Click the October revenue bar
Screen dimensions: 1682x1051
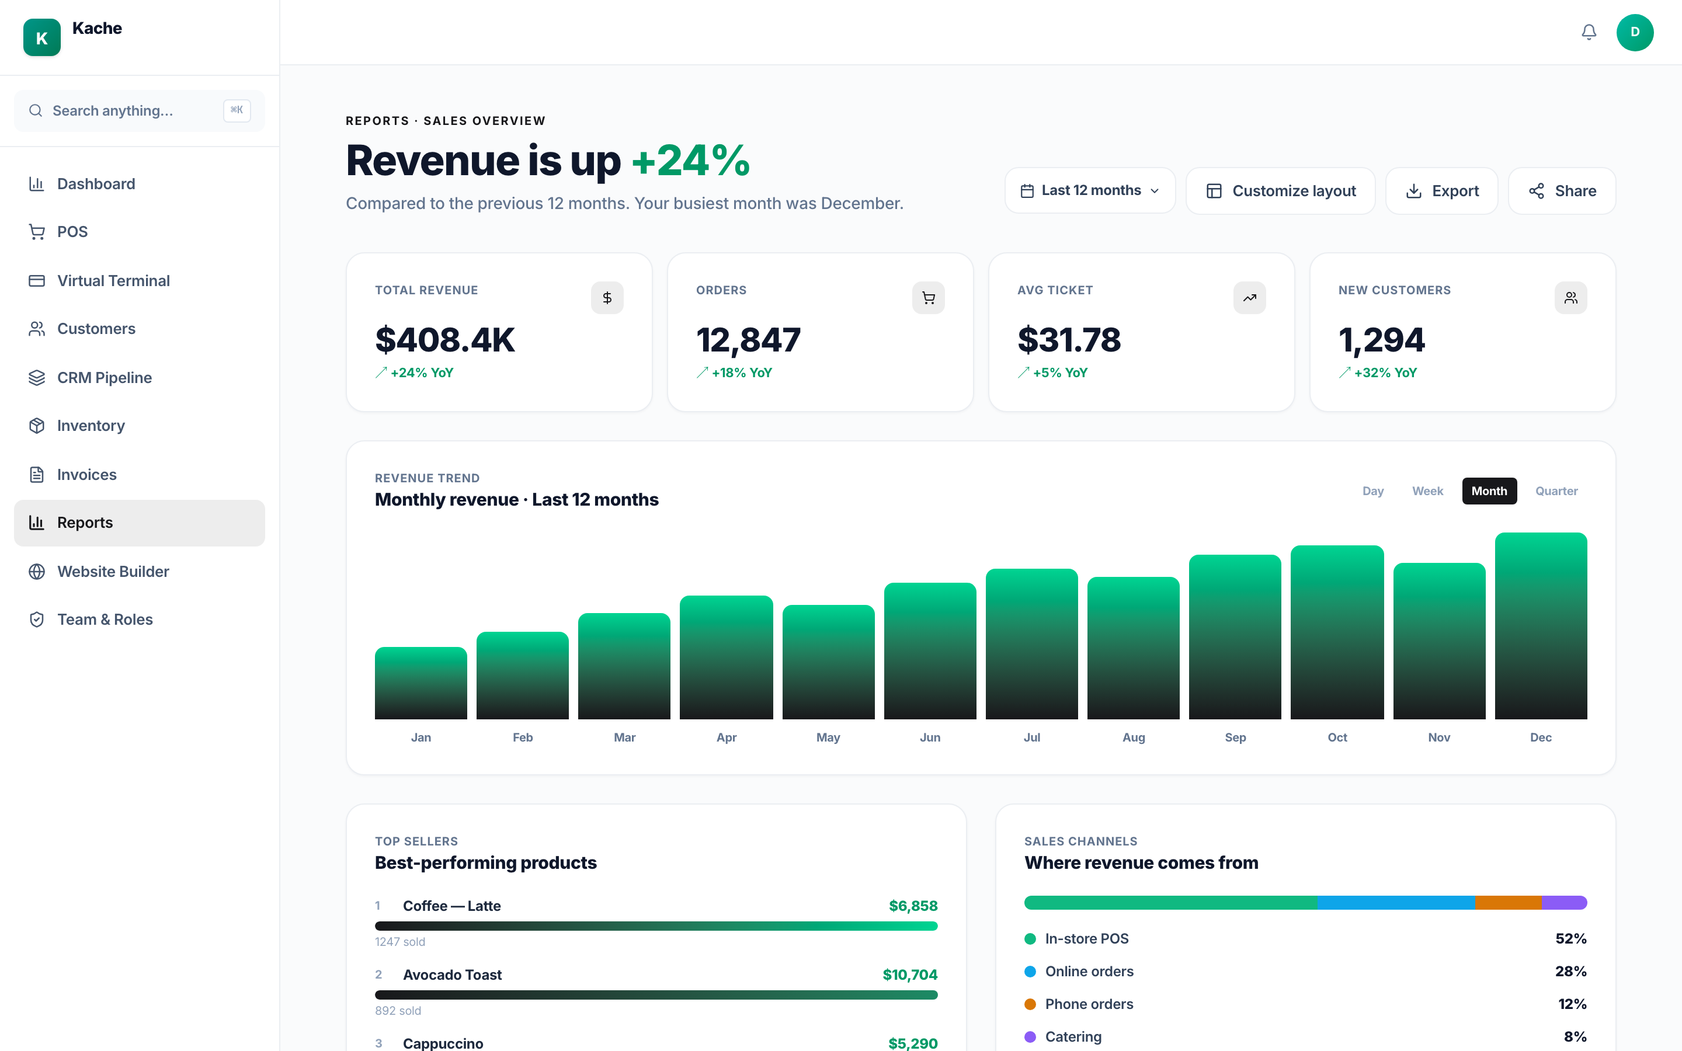(1337, 632)
